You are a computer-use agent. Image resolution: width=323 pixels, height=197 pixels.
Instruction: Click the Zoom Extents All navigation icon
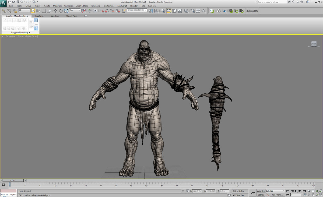click(x=320, y=191)
